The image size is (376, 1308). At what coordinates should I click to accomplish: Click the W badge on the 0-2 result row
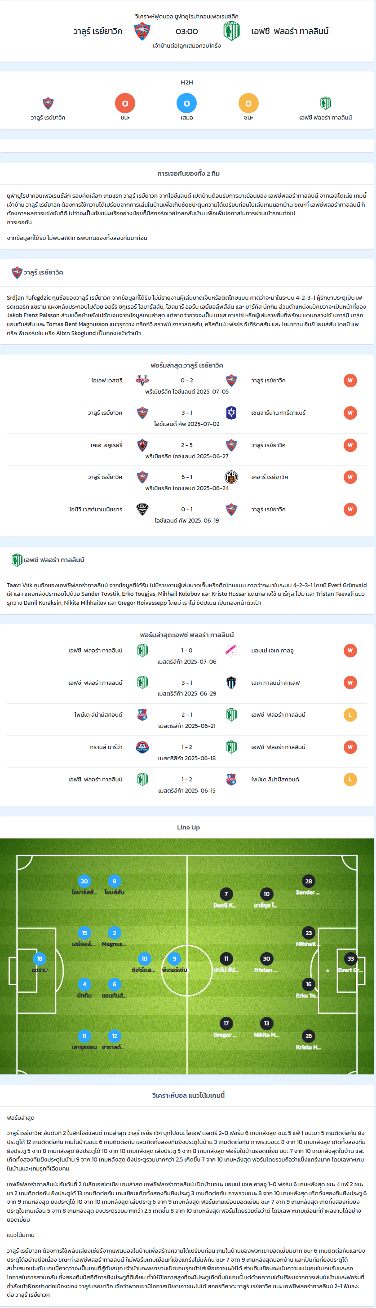click(x=349, y=380)
